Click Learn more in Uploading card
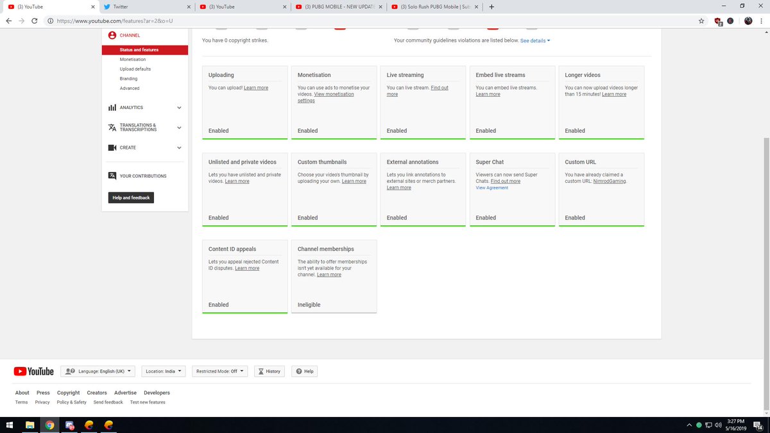 [x=256, y=87]
